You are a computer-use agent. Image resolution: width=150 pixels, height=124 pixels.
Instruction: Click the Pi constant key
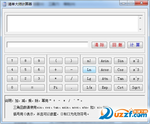[x=56, y=87]
